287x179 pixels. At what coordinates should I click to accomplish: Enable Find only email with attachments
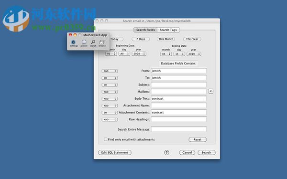coord(106,139)
